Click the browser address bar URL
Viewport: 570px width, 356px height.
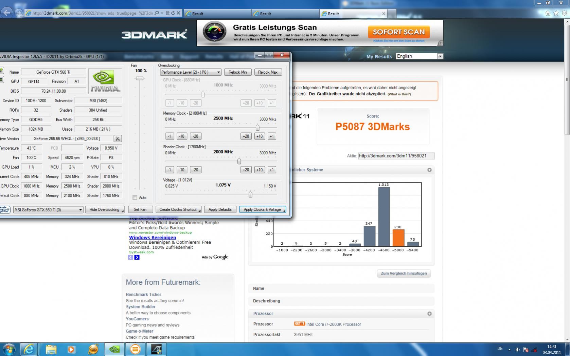(92, 13)
